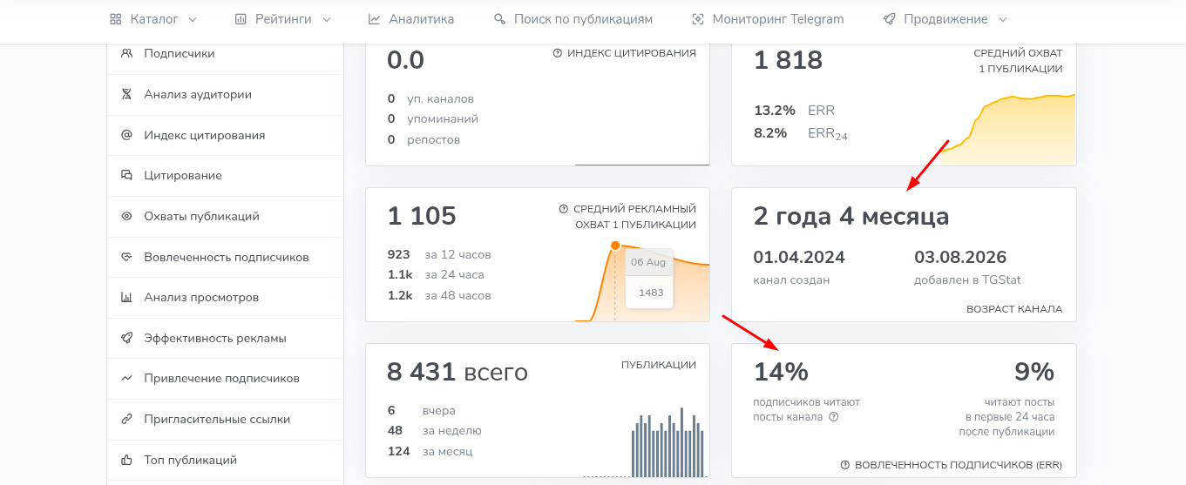The image size is (1186, 485).
Task: Click the 1 105 ad reach value
Action: 422,216
